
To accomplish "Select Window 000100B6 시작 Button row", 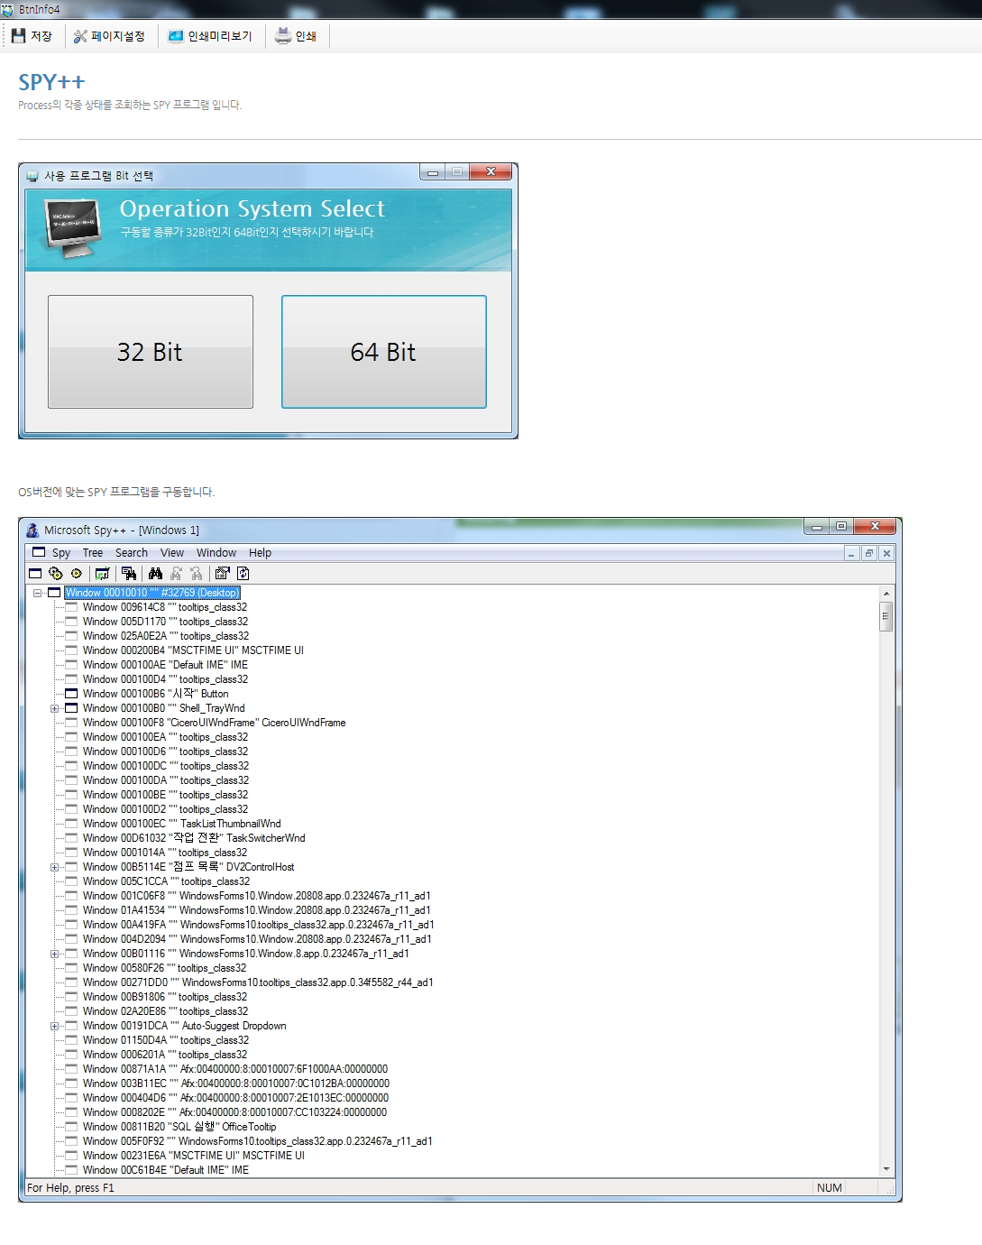I will coord(155,694).
